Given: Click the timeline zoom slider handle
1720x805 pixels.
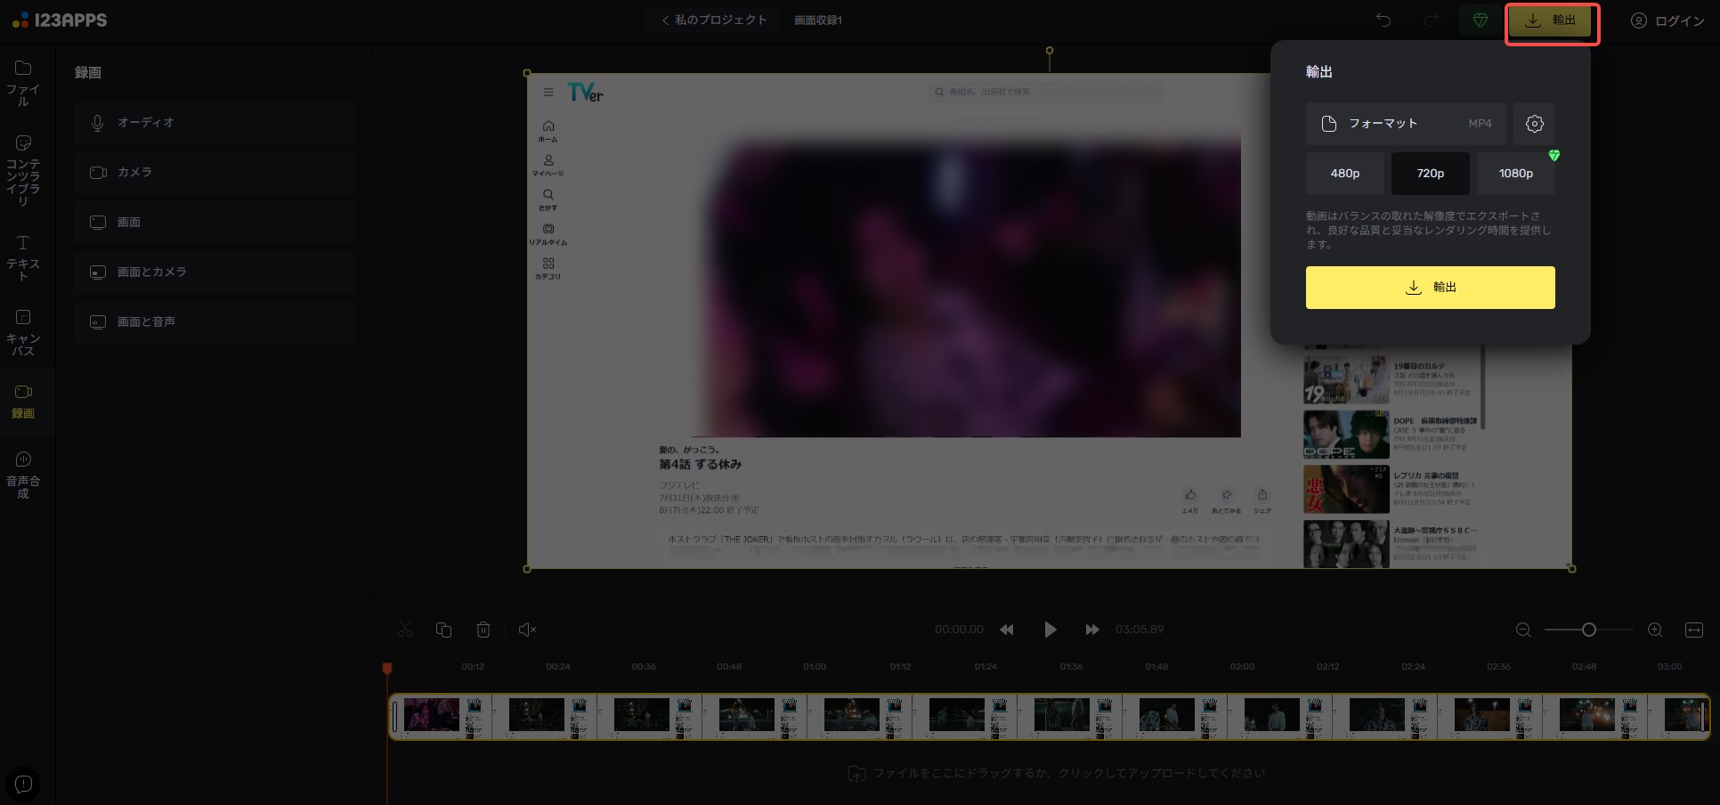Looking at the screenshot, I should coord(1589,630).
